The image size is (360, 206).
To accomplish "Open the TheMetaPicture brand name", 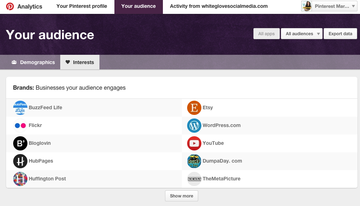I will [x=222, y=179].
